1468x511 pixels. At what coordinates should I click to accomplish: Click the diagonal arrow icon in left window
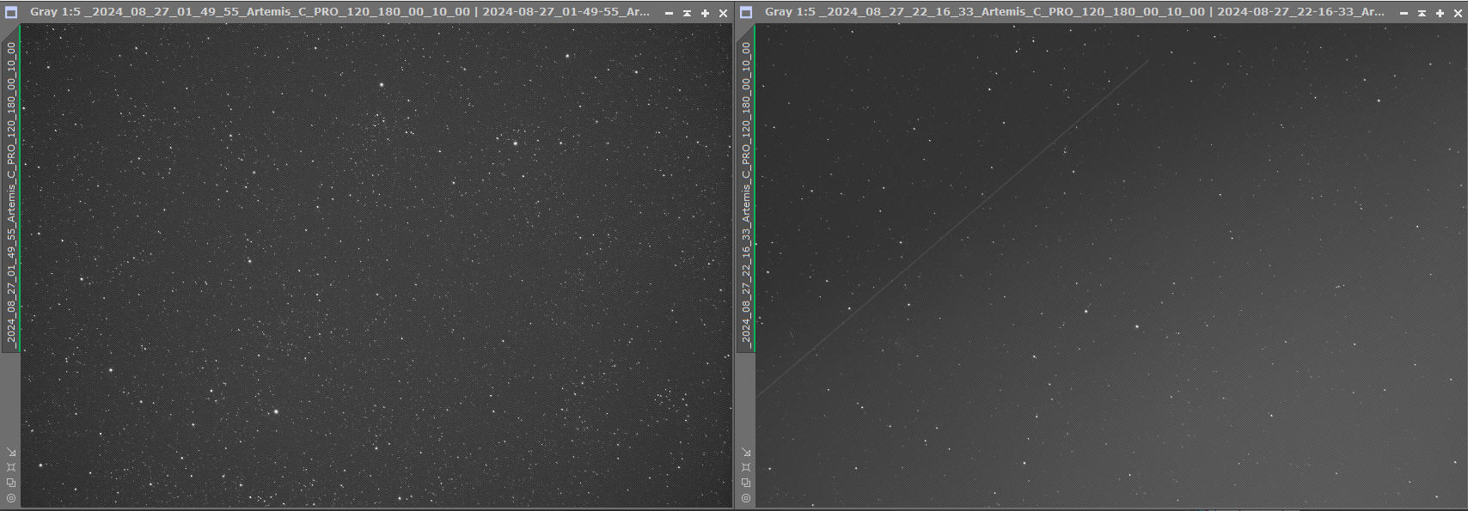(x=11, y=452)
